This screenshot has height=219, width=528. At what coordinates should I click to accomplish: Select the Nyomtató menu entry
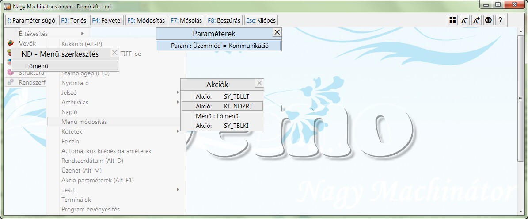coord(75,83)
